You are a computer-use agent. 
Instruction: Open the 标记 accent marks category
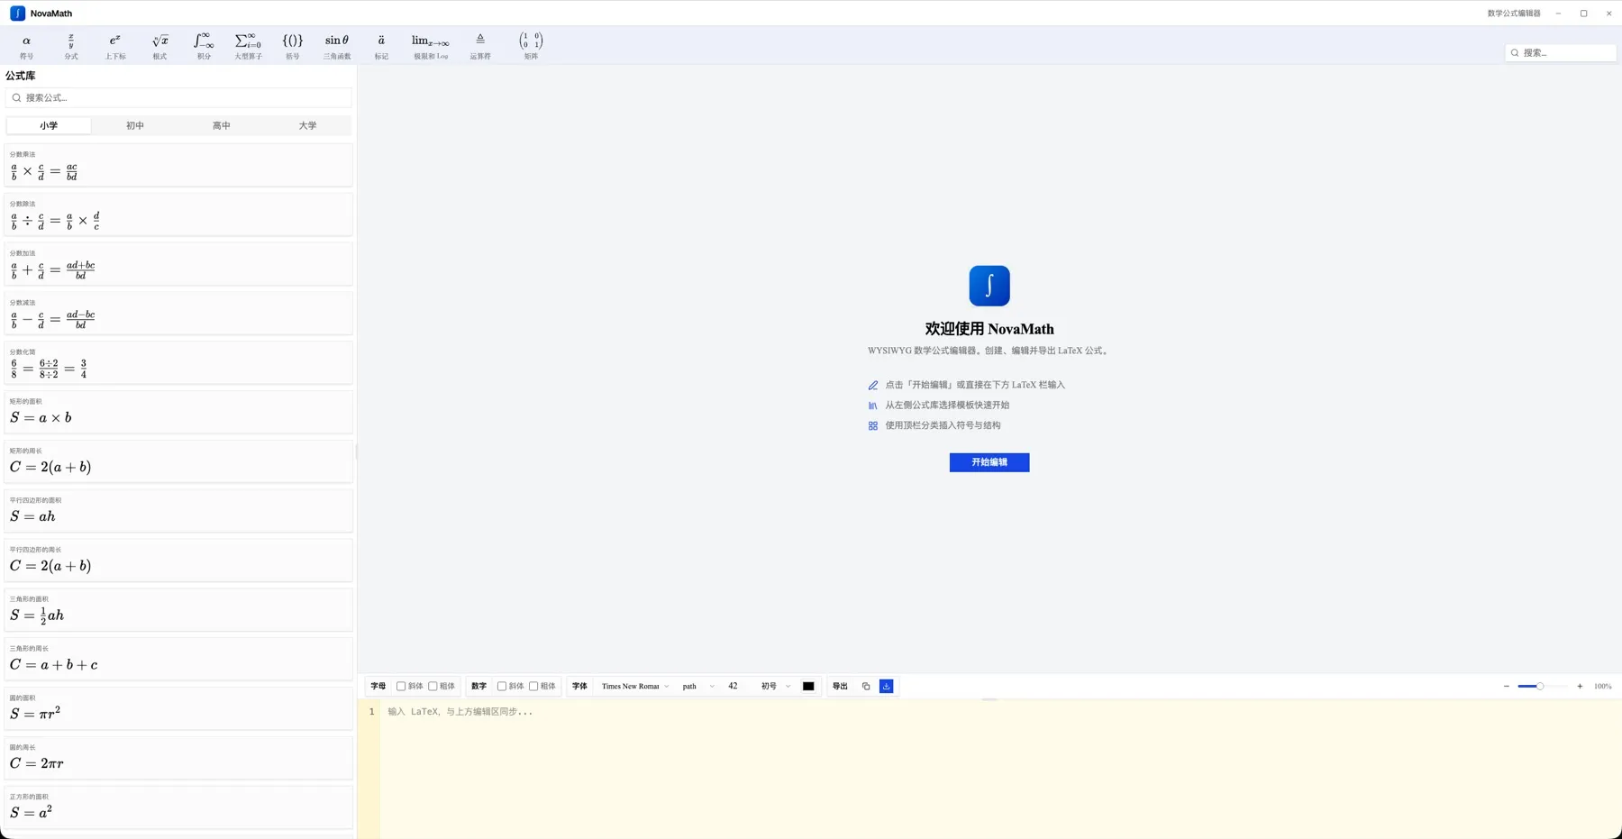[x=381, y=46]
